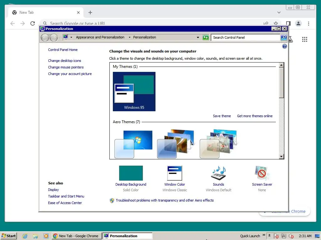Select the Windows 95 theme thumbnail
The width and height of the screenshot is (321, 240).
point(134,92)
